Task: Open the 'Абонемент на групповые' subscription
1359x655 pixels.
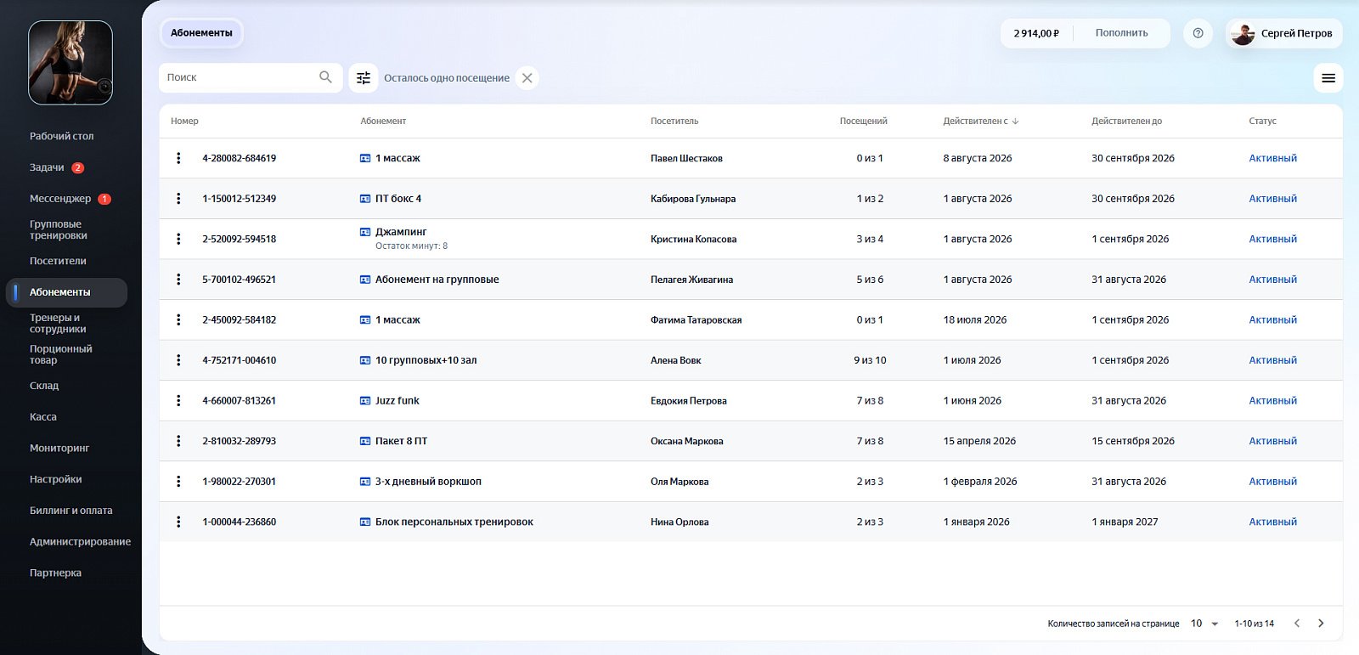Action: pos(437,280)
